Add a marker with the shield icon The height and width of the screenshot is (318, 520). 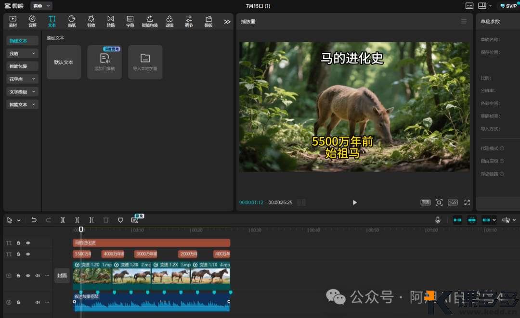120,220
